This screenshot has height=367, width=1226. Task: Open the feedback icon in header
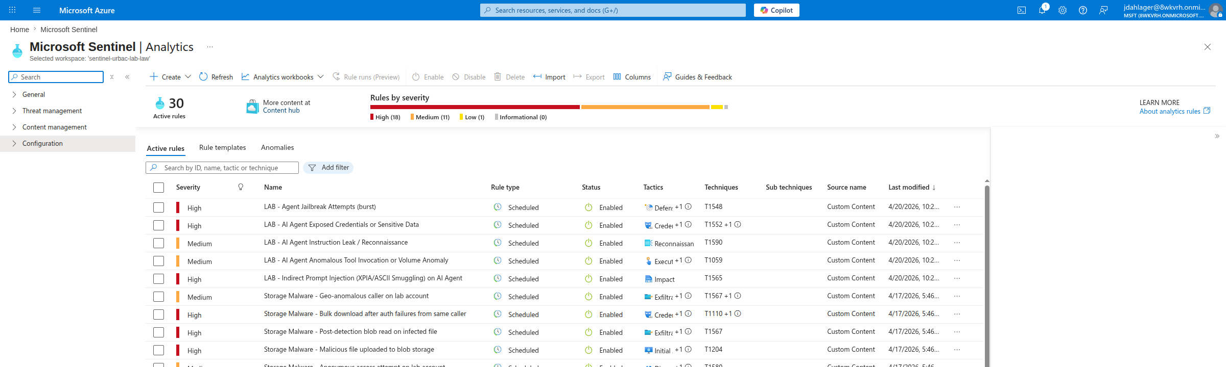[1103, 10]
